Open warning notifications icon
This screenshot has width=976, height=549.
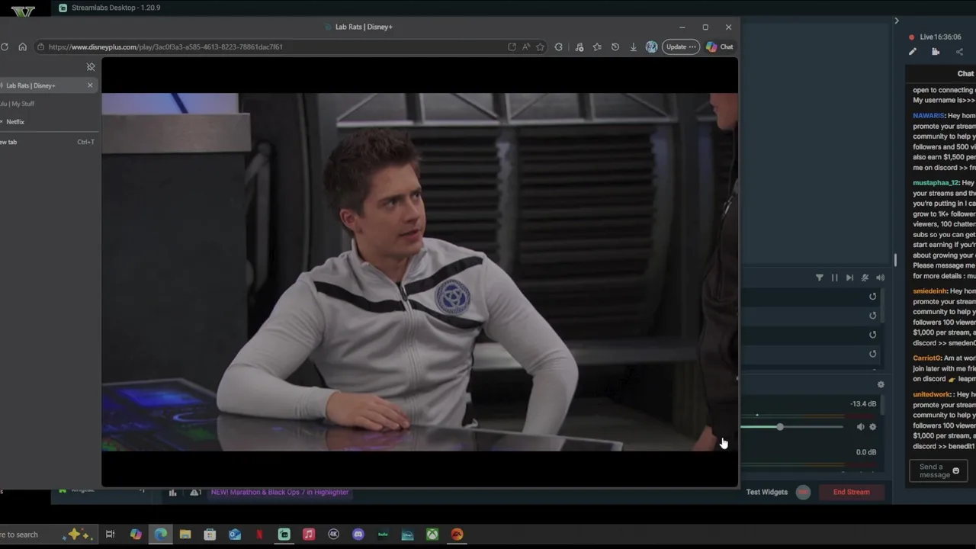[x=195, y=493]
